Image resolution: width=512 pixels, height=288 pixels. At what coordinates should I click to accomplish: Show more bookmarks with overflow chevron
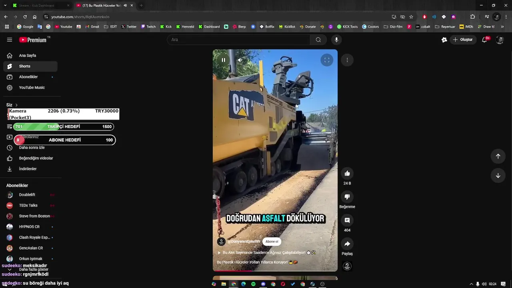tap(502, 27)
